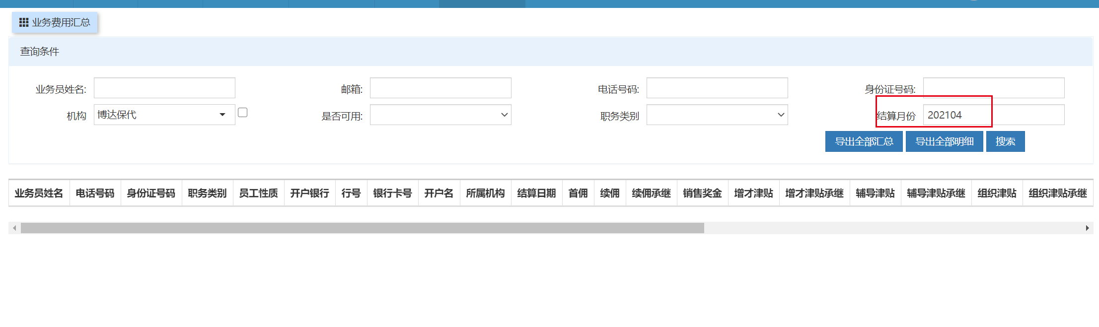Click the 行号 column header
This screenshot has height=327, width=1099.
coord(351,193)
